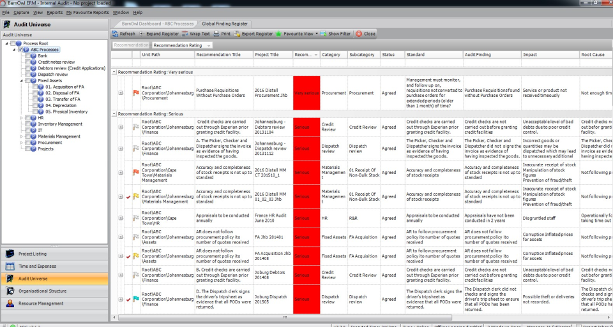Click the Close button in the toolbar
Viewport: 613px width, 327px height.
(x=366, y=34)
